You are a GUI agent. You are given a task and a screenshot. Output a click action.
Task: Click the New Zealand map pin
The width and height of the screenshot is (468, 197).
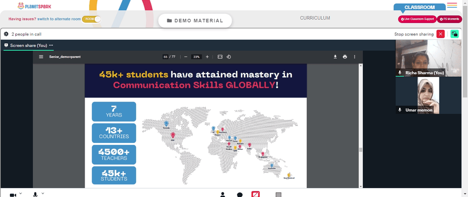pyautogui.click(x=289, y=175)
